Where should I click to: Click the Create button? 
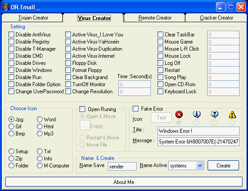[x=223, y=166]
